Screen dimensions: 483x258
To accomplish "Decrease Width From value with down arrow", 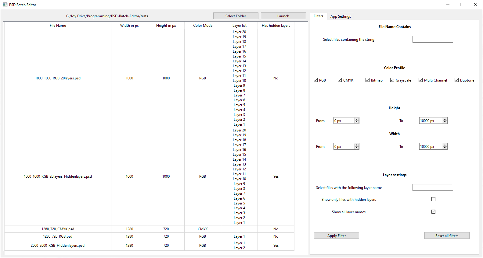I will [357, 148].
